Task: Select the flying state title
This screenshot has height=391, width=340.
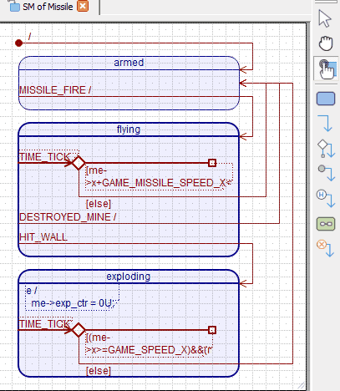Action: 129,129
